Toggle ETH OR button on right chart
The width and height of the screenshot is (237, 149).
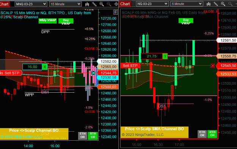point(202,134)
